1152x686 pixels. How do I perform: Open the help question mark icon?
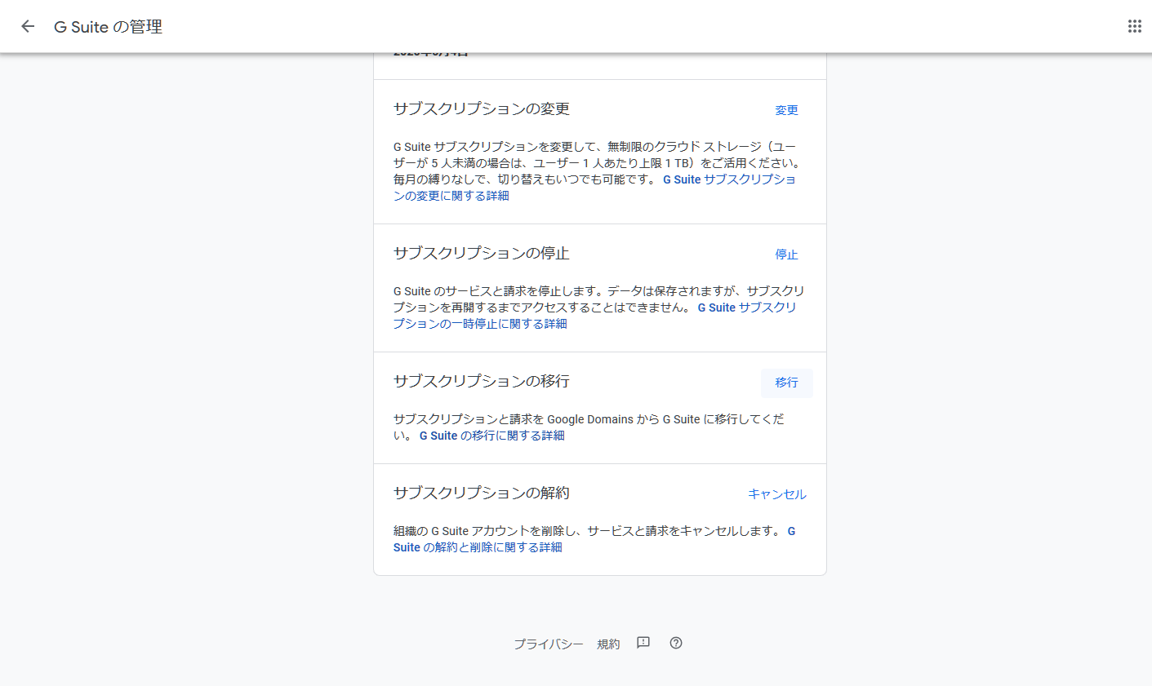click(676, 643)
